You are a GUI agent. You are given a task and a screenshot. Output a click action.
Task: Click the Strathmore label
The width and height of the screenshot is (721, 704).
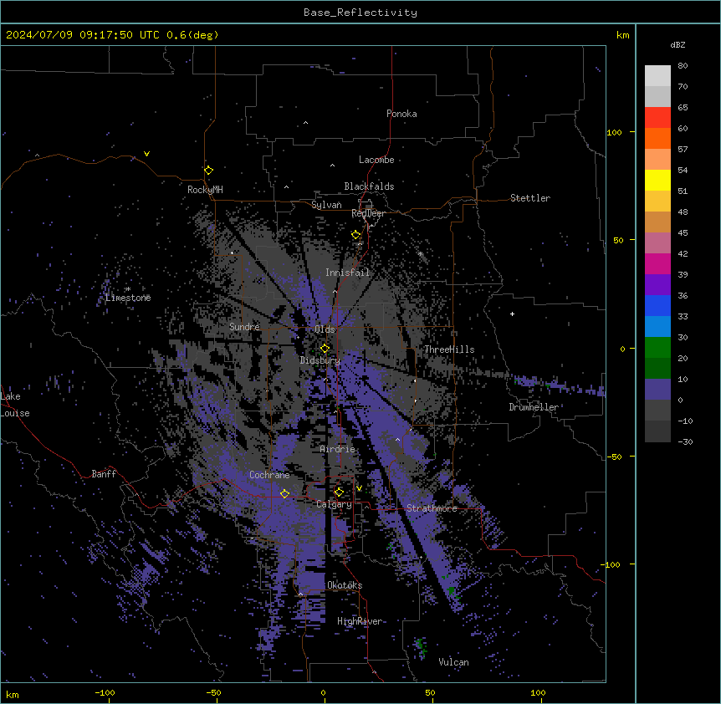tap(432, 508)
